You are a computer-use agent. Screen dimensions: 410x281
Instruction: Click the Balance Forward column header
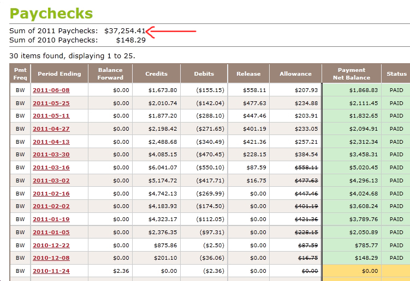click(x=110, y=74)
